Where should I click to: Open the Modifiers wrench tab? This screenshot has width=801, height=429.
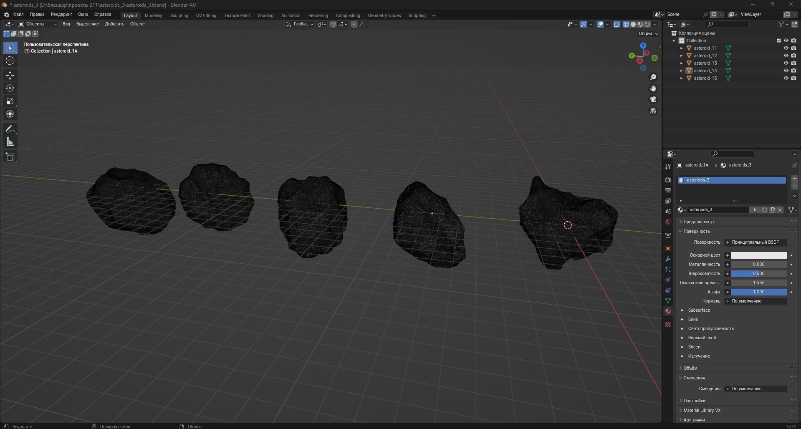click(668, 259)
